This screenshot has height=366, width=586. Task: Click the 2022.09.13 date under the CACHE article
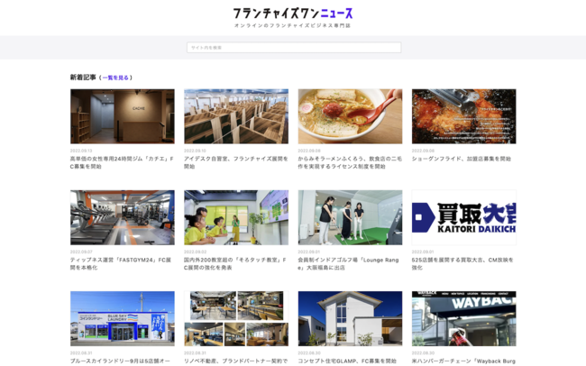coord(81,151)
